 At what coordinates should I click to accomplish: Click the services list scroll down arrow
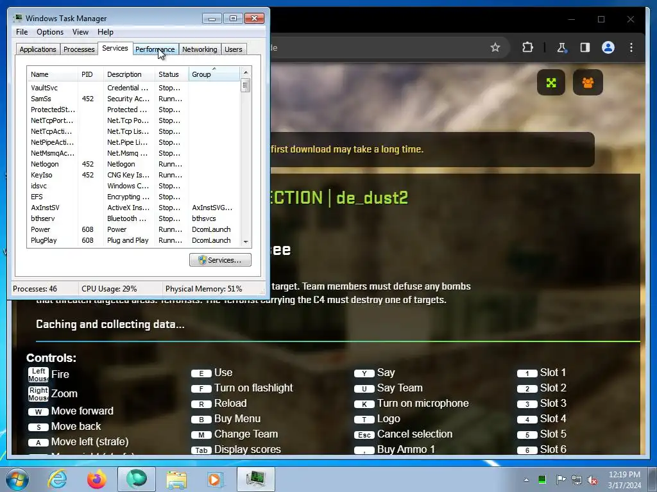tap(246, 242)
